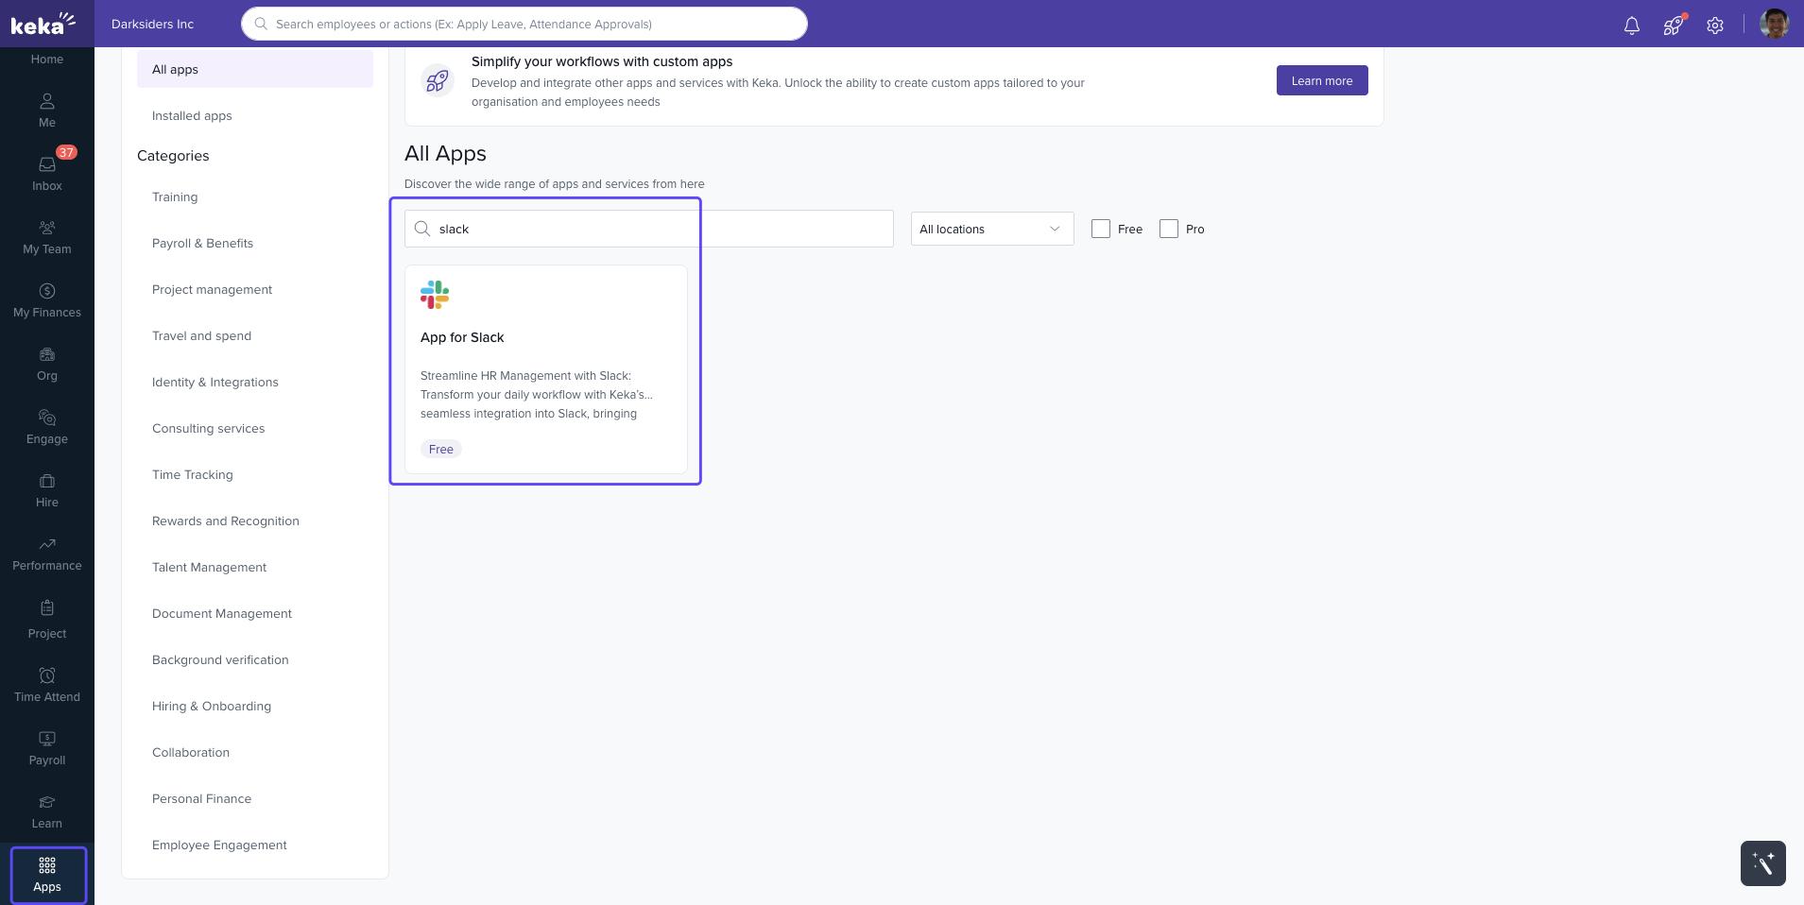Click the slack app search field

pos(648,229)
